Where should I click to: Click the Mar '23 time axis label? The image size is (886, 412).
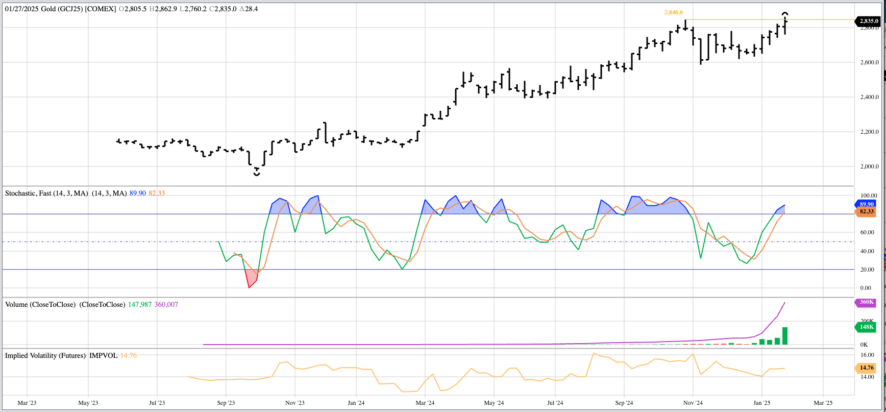(27, 403)
